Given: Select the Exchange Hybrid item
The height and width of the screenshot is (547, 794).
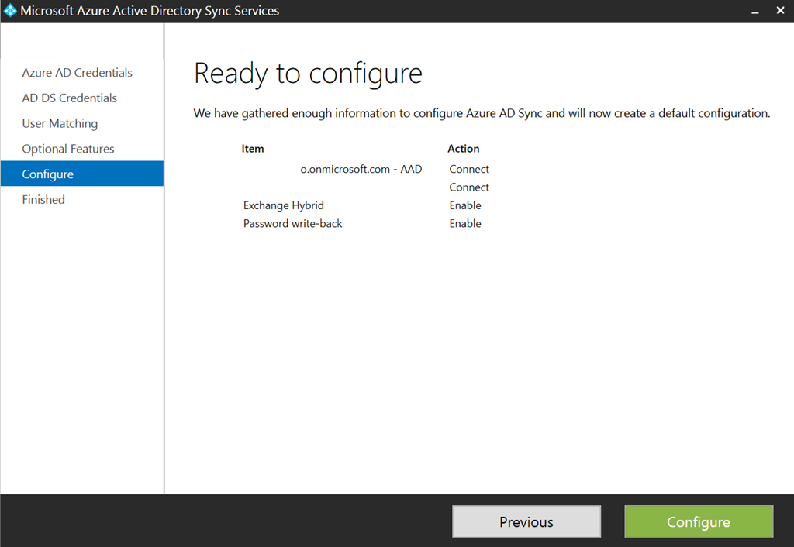Looking at the screenshot, I should coord(284,205).
